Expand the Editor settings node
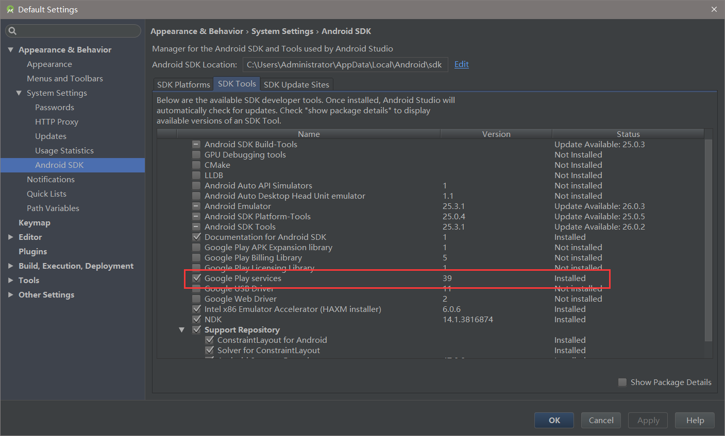The image size is (725, 436). 11,237
